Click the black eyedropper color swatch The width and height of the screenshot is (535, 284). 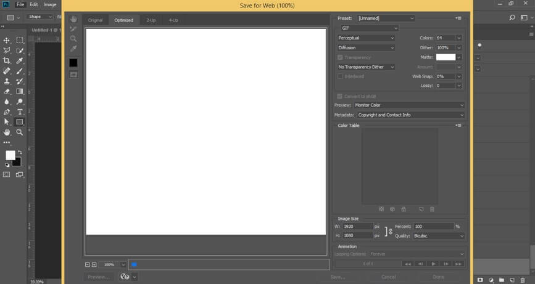[73, 63]
